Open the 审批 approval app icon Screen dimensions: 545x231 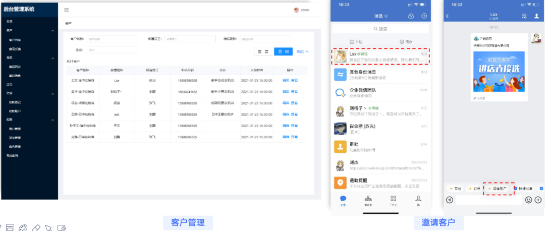tap(340, 147)
